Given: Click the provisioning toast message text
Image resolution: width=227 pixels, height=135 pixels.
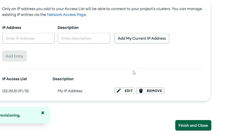Looking at the screenshot, I should [x=10, y=115].
